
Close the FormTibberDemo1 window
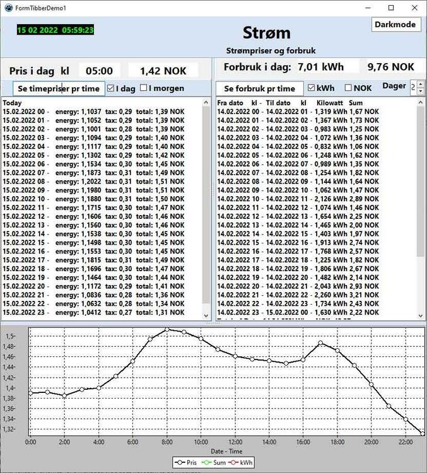click(x=413, y=8)
